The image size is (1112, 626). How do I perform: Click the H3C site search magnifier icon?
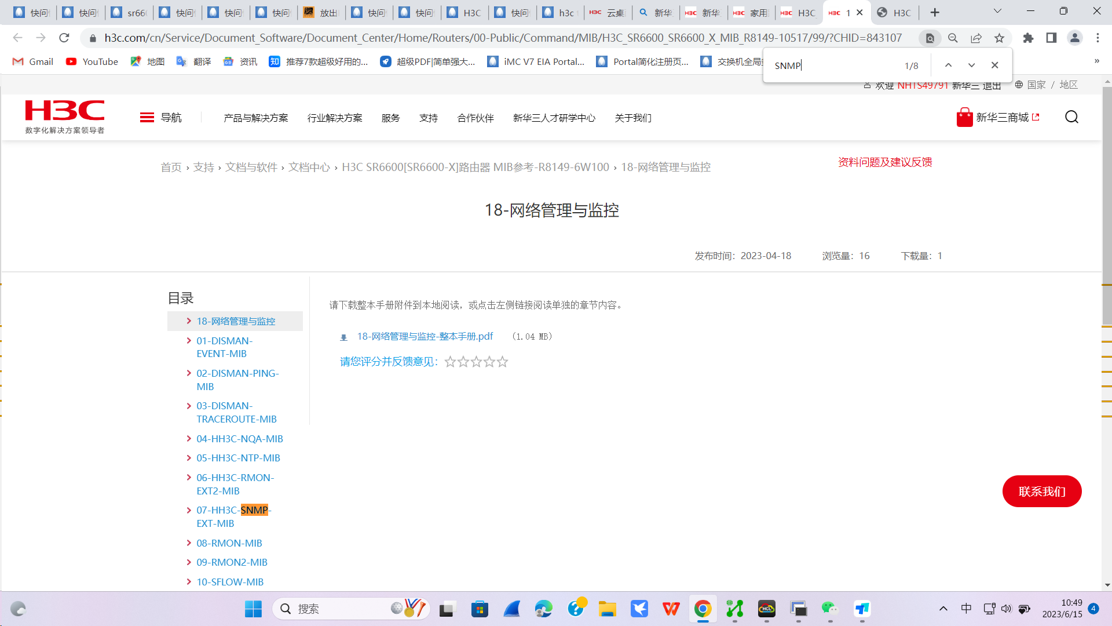pyautogui.click(x=1071, y=118)
